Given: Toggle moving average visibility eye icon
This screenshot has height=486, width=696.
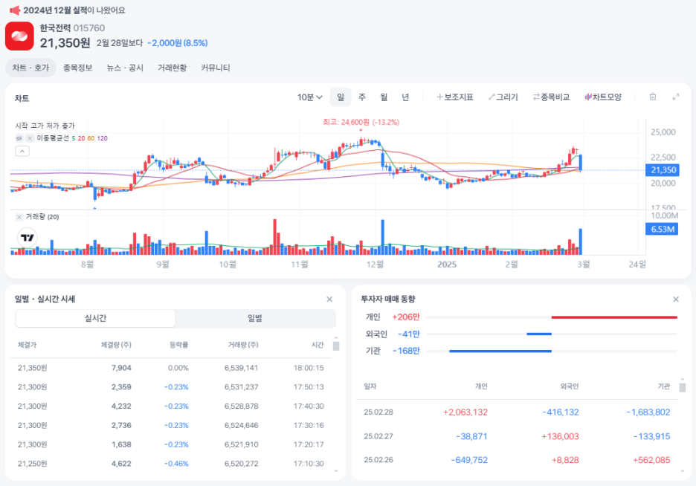Looking at the screenshot, I should [x=19, y=138].
